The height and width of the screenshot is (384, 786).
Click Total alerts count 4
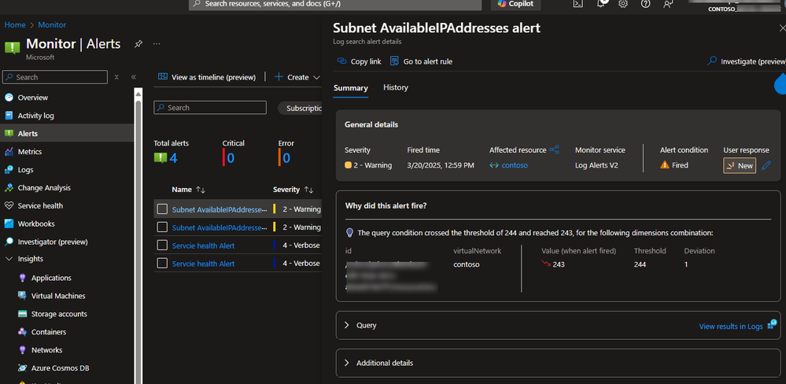click(173, 158)
